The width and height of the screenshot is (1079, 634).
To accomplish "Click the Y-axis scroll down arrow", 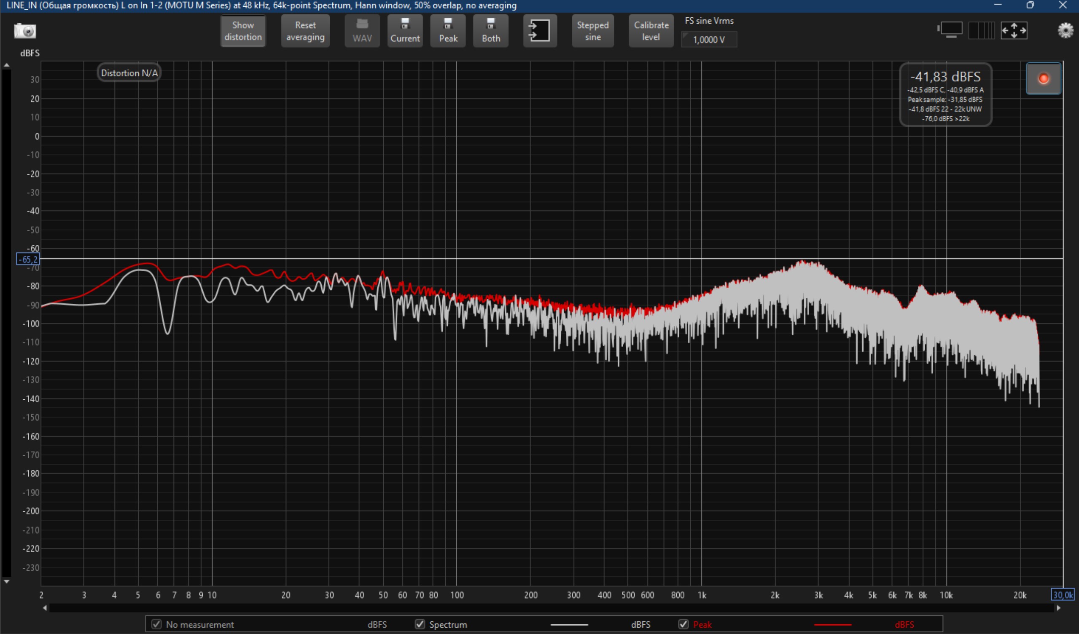I will click(x=6, y=581).
